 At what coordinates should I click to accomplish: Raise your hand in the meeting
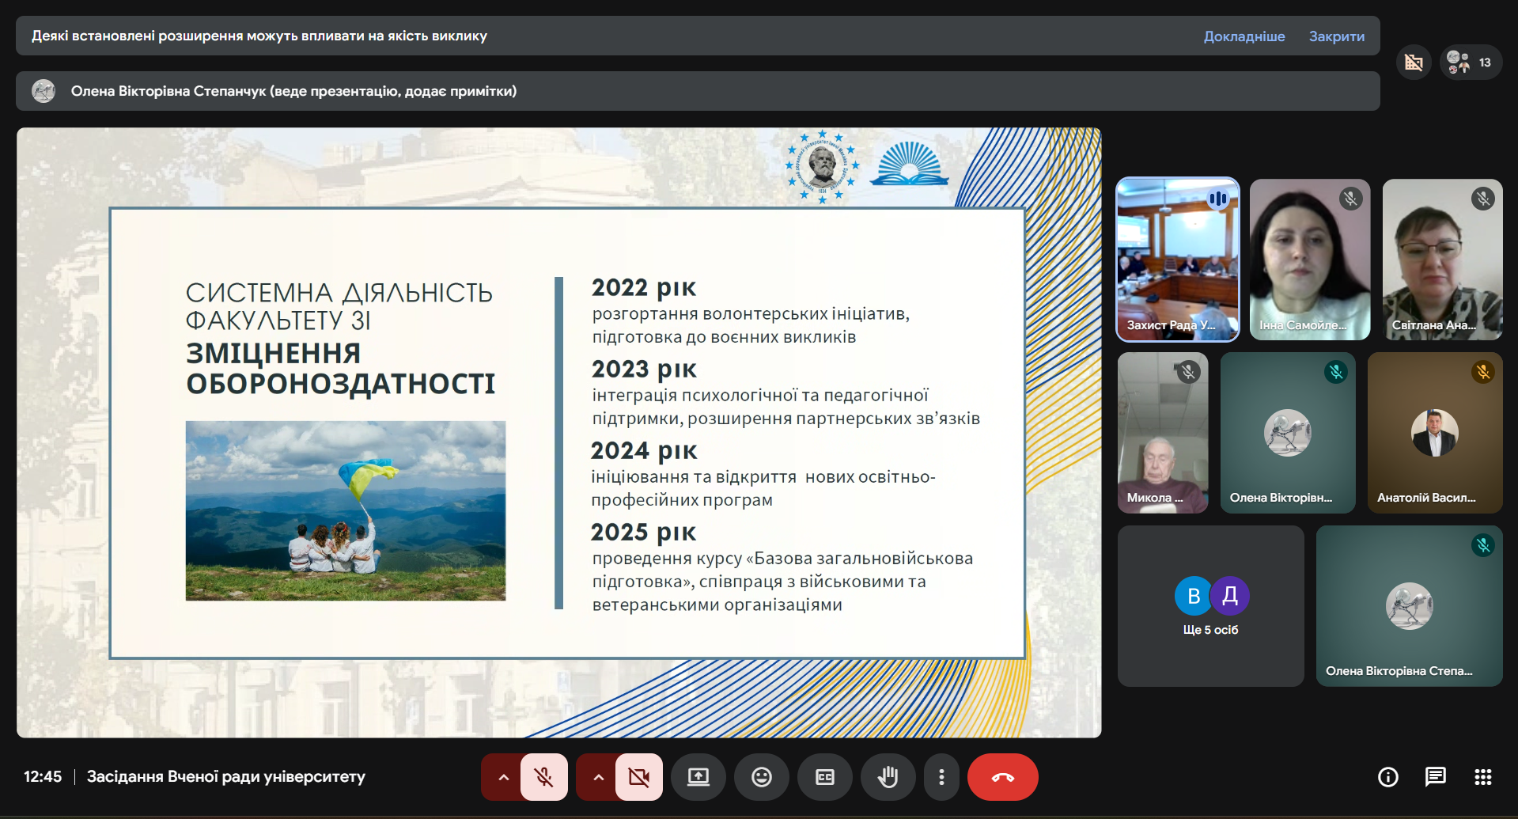coord(888,777)
